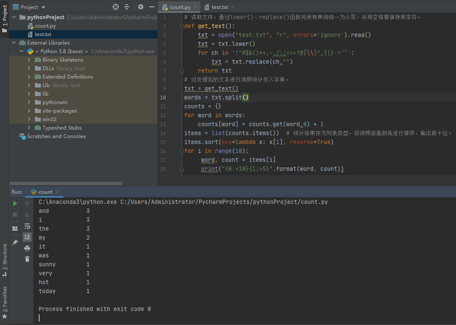Open the 2: Favorites side tool window
Image resolution: width=456 pixels, height=325 pixels.
click(4, 302)
